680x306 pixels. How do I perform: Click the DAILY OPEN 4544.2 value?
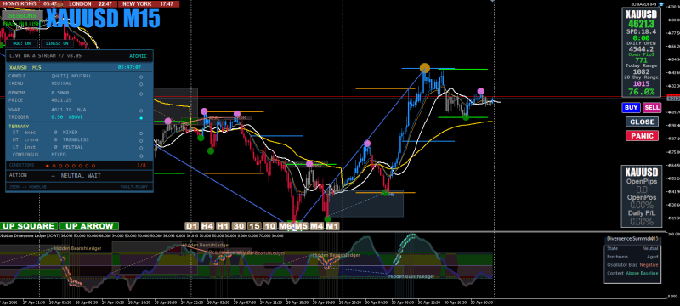643,49
